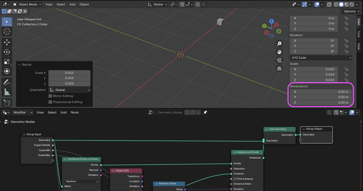Screen dimensions: 363x191
Task: Switch to wireframe viewport shading
Action: pos(336,4)
